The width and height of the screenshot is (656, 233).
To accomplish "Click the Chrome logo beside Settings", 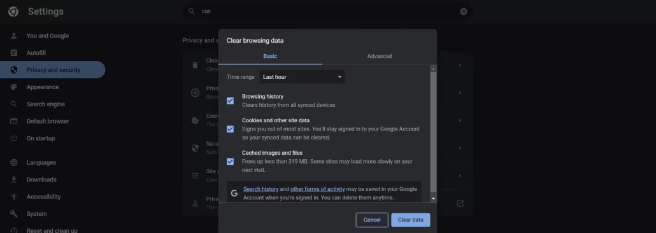I will (13, 11).
